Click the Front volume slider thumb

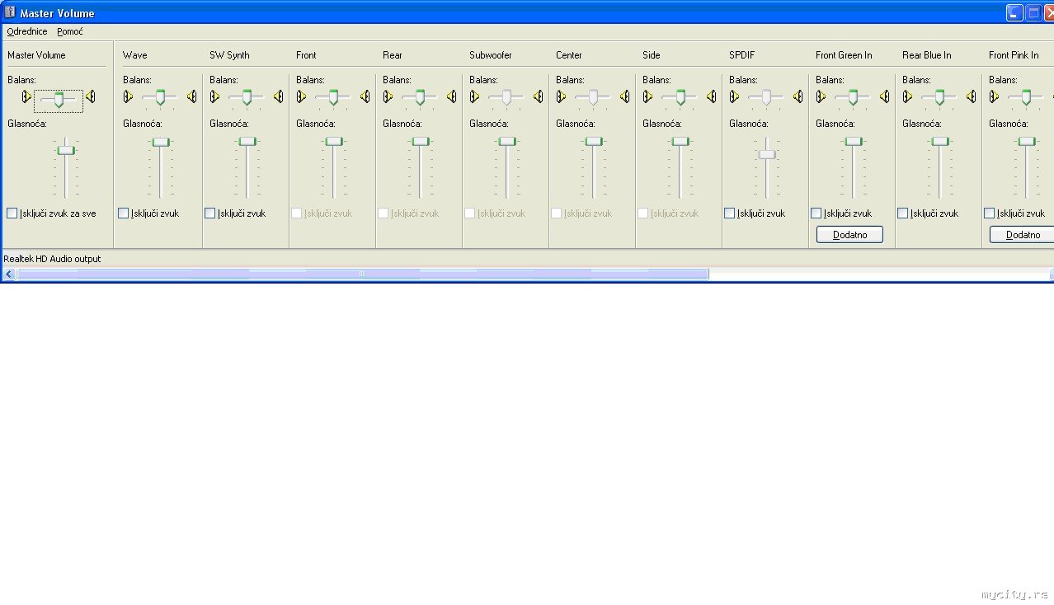point(334,142)
